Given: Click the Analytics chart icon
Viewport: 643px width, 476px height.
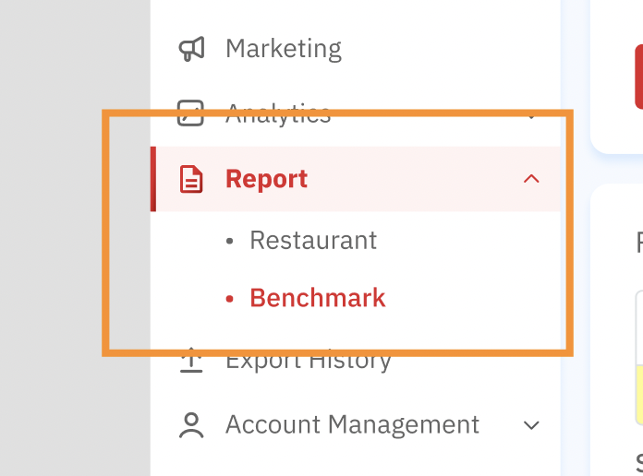Looking at the screenshot, I should (191, 113).
